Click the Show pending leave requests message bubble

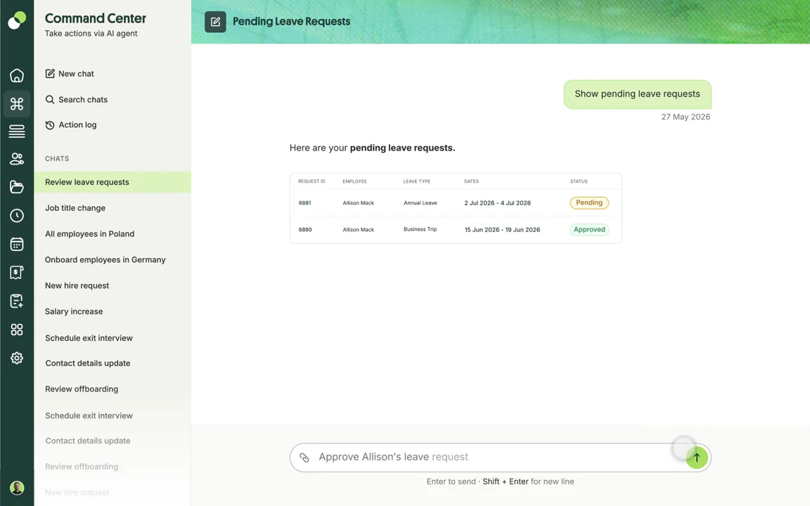coord(638,94)
